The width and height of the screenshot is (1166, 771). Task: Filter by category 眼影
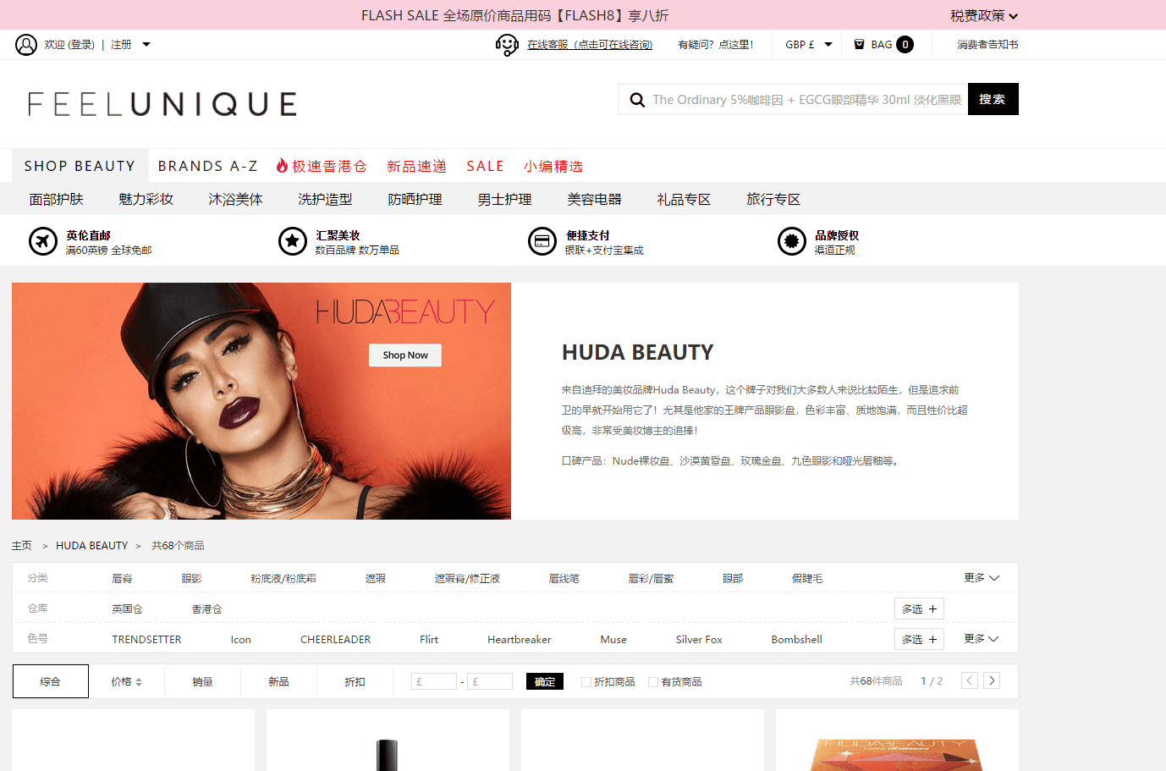(x=192, y=579)
